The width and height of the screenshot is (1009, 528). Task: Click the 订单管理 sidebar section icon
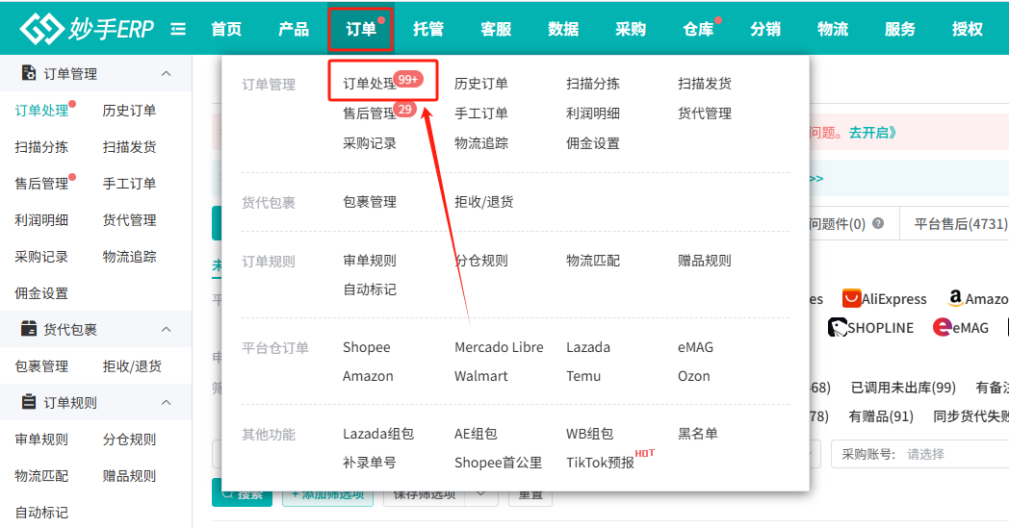coord(27,74)
